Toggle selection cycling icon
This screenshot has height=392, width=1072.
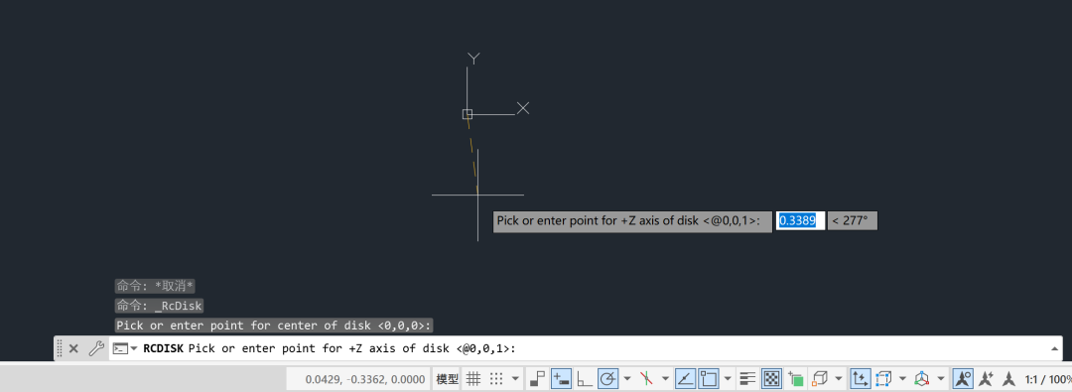tap(795, 378)
